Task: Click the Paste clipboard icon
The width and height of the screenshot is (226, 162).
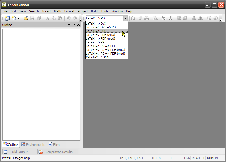Action: [x=60, y=18]
